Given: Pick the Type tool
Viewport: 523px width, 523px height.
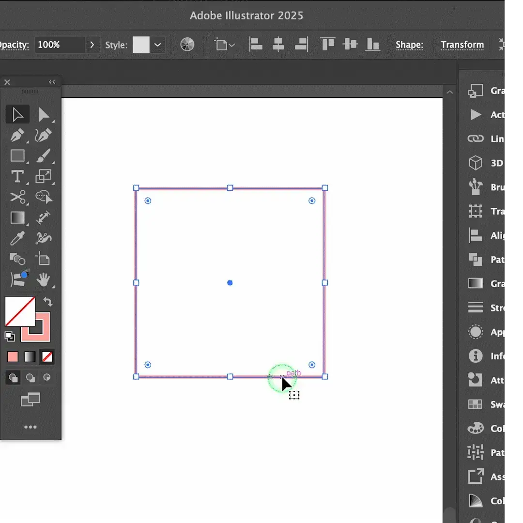Looking at the screenshot, I should pos(17,176).
